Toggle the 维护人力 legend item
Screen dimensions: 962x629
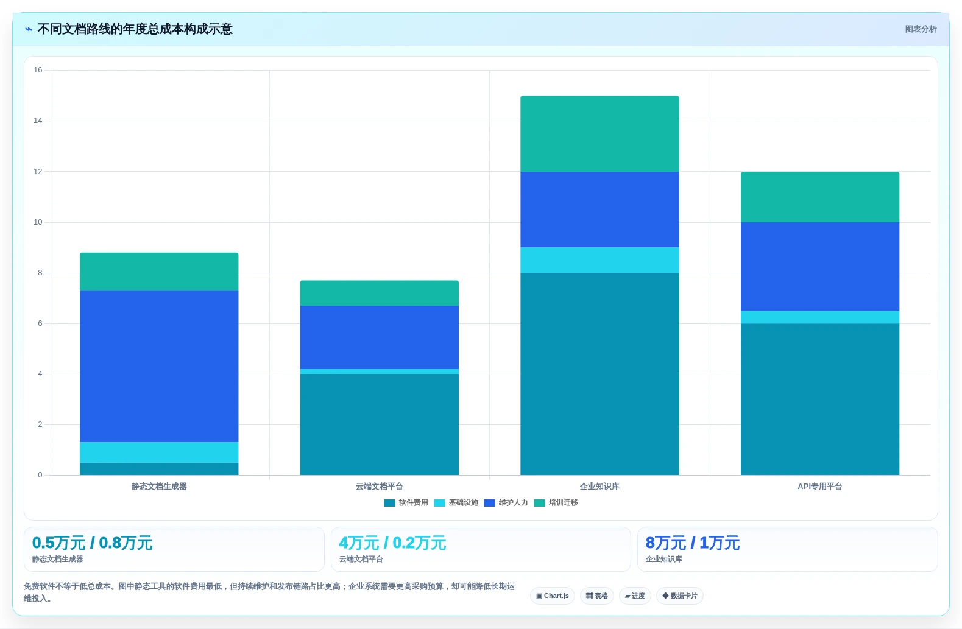tap(506, 502)
